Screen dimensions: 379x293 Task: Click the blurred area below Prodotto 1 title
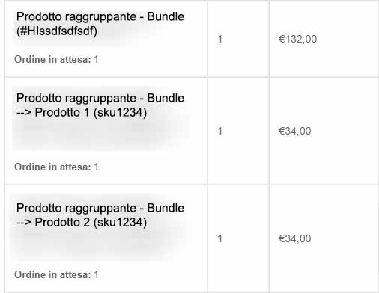click(x=100, y=135)
